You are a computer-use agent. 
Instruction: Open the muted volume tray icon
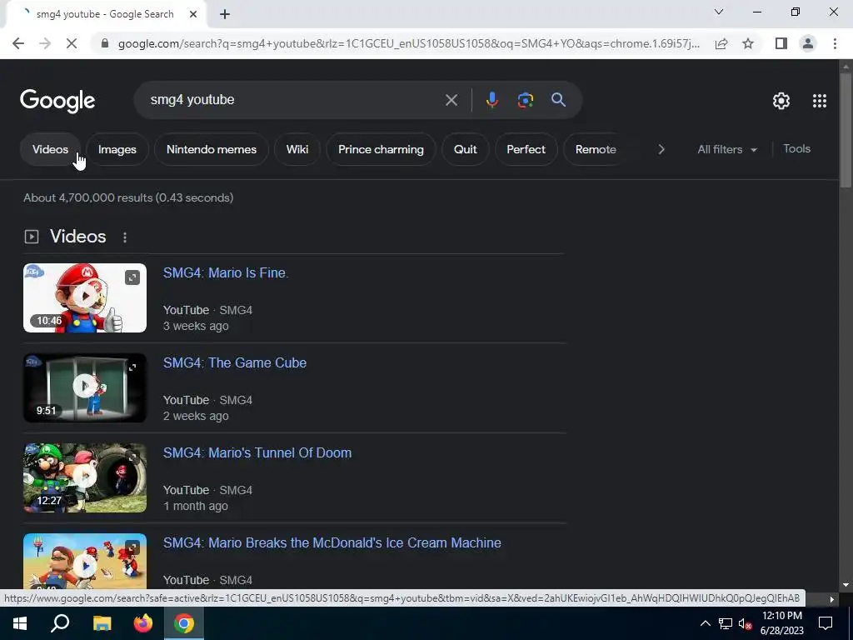click(745, 623)
